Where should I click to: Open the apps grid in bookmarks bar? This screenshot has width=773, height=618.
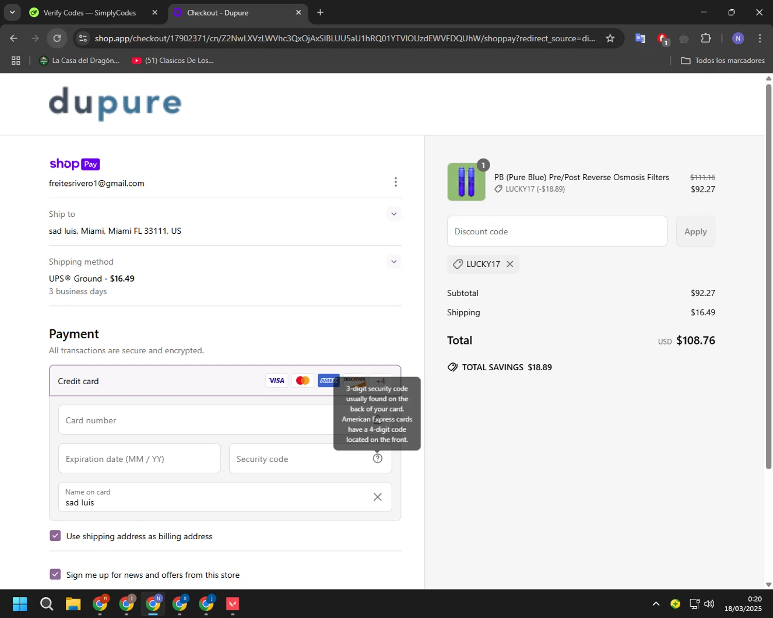[x=16, y=60]
